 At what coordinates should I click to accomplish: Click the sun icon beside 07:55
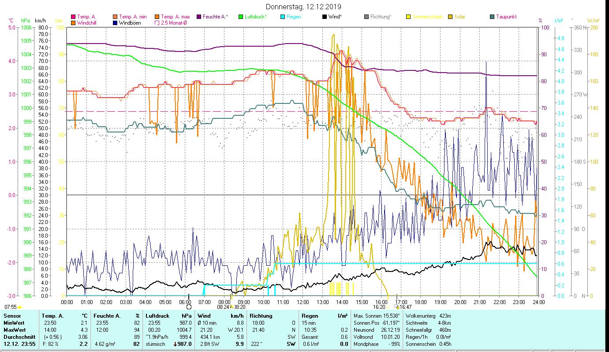pyautogui.click(x=20, y=307)
